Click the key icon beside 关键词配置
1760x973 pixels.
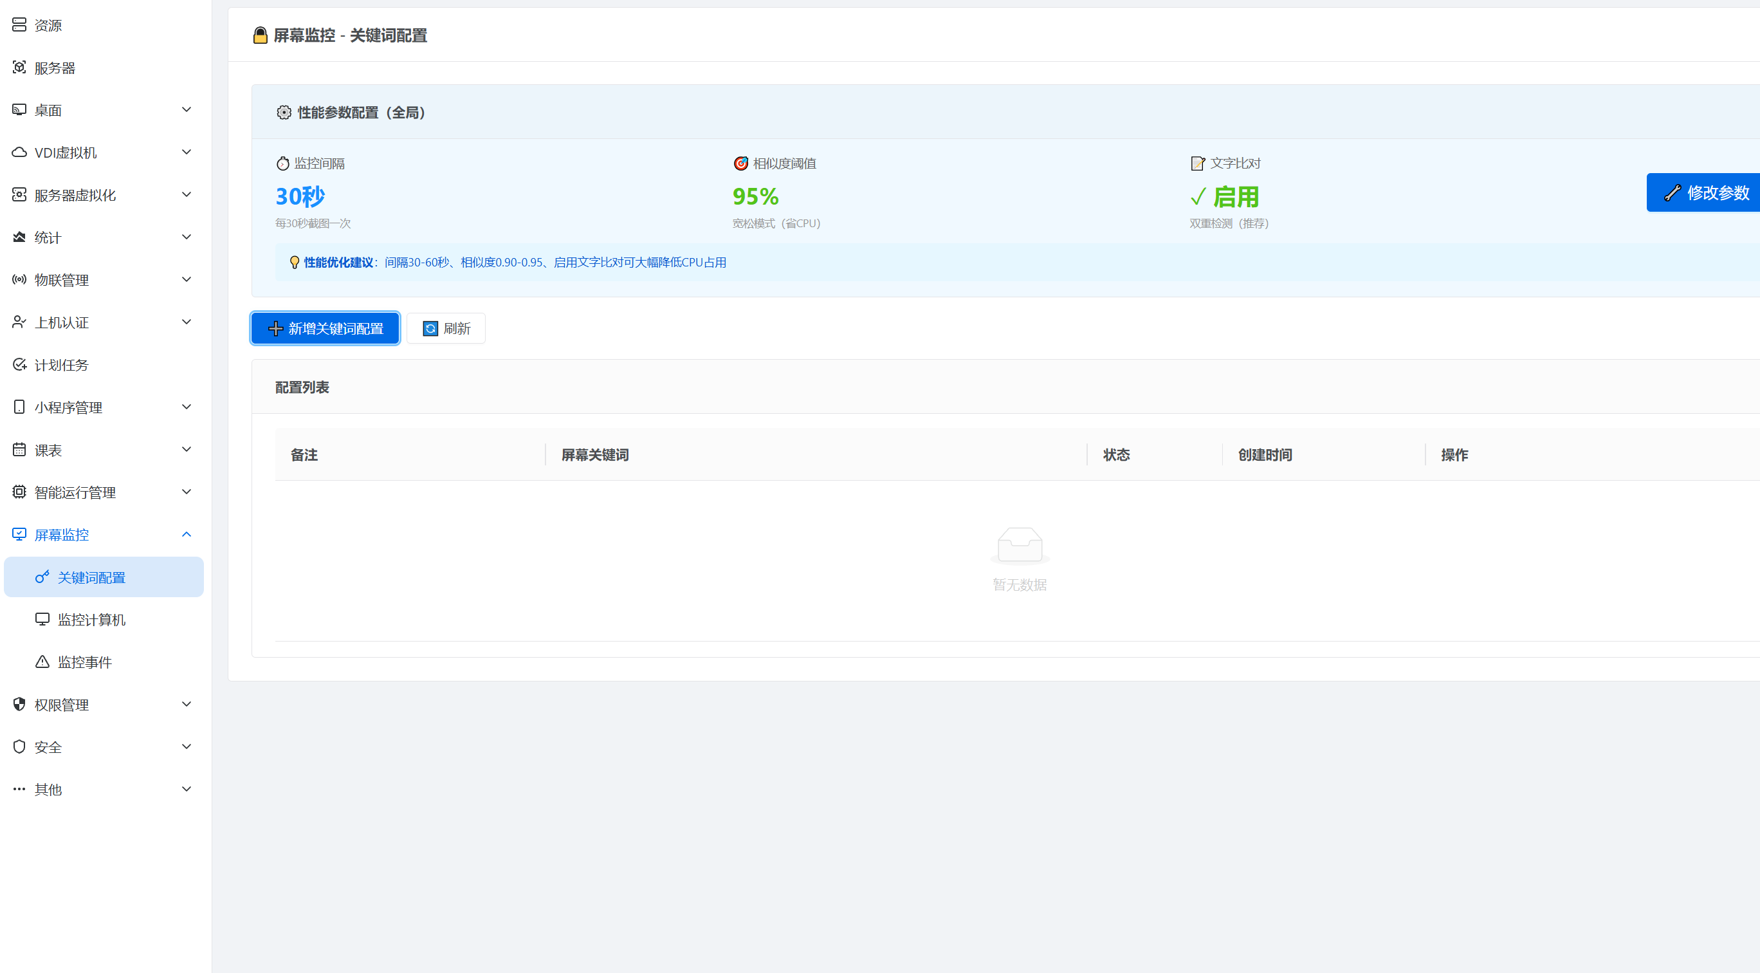coord(42,577)
